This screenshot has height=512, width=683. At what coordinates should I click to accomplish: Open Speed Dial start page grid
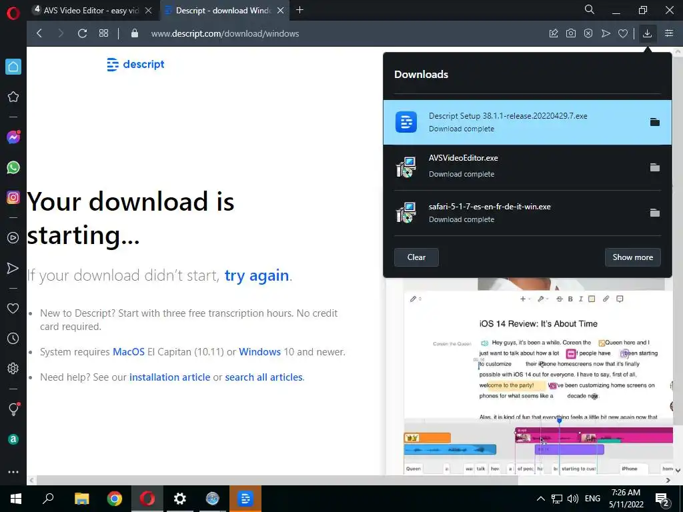tap(103, 33)
